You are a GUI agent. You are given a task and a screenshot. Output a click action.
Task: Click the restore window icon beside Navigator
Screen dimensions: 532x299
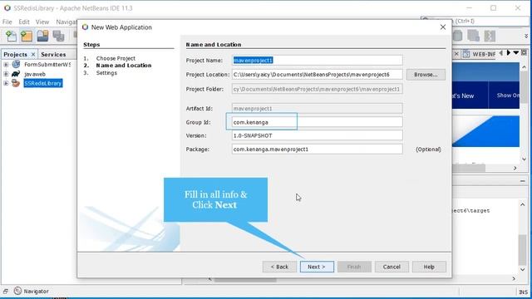point(6,292)
